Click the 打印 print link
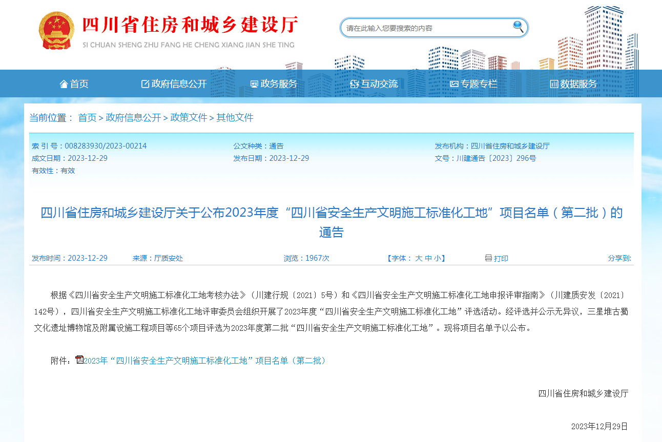662x442 pixels. tap(501, 258)
